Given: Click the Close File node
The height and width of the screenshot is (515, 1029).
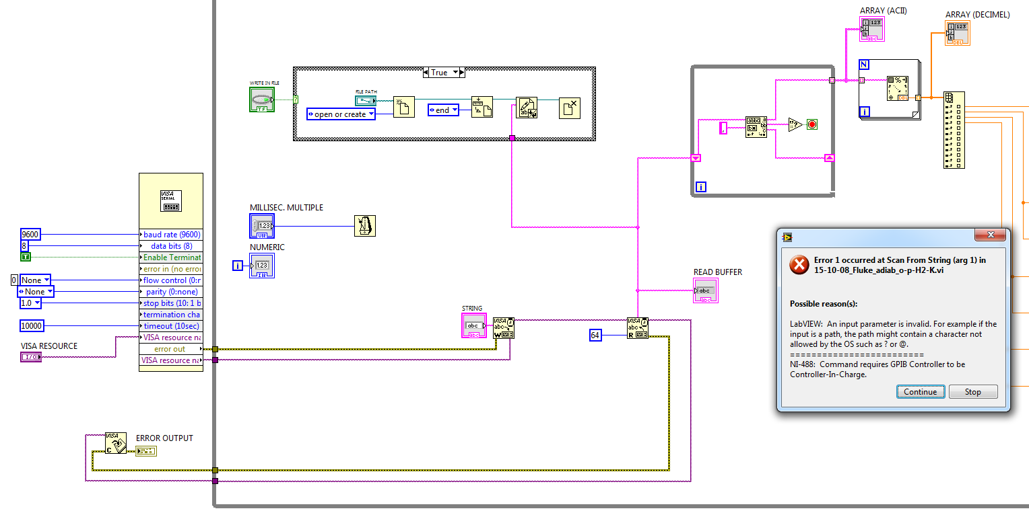Looking at the screenshot, I should [570, 108].
